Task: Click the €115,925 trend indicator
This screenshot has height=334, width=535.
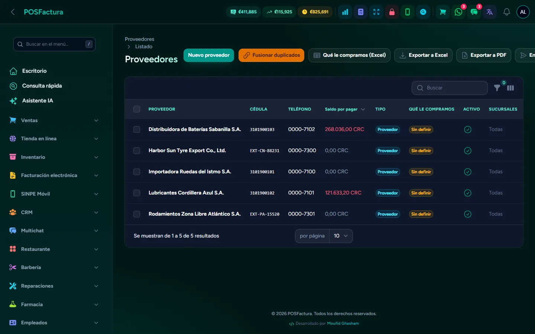Action: pyautogui.click(x=279, y=12)
